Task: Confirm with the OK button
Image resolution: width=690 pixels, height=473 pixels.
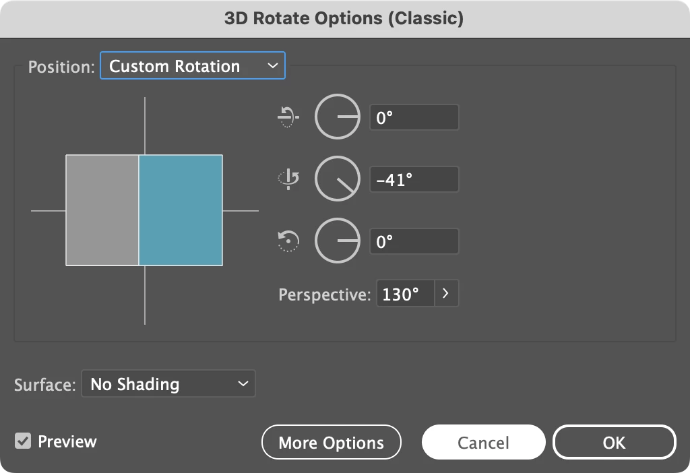Action: click(x=614, y=442)
